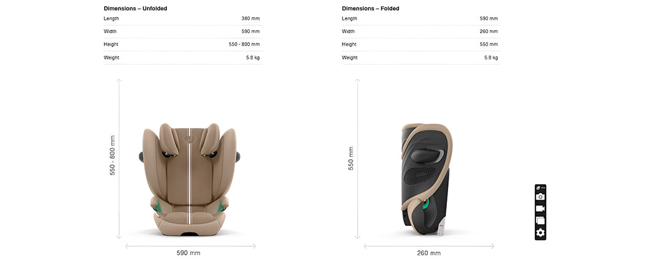The height and width of the screenshot is (267, 663).
Task: Select the unfolded Length row 380 mm
Action: pos(183,18)
